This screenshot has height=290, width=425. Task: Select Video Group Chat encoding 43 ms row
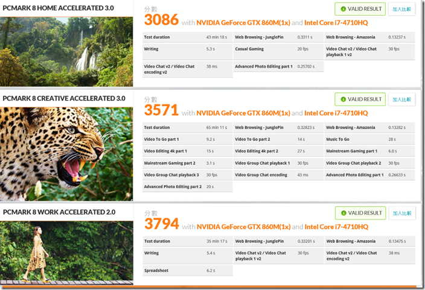coord(278,175)
